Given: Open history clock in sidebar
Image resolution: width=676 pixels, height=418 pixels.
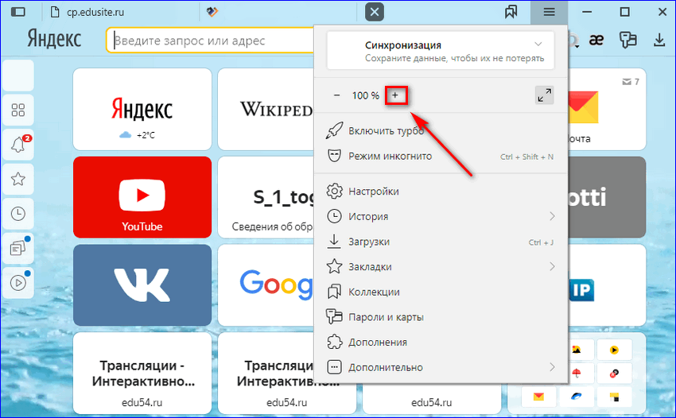Looking at the screenshot, I should coord(18,213).
